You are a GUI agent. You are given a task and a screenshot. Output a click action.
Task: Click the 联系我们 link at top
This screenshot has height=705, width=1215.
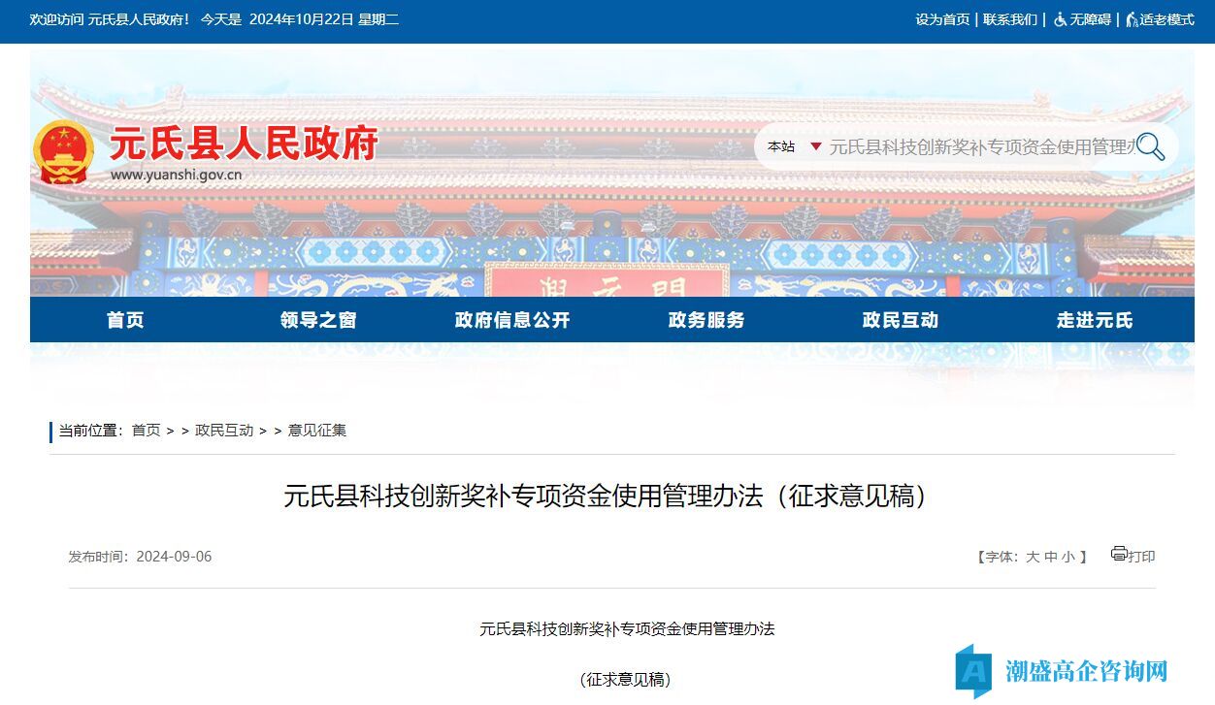pyautogui.click(x=1010, y=19)
